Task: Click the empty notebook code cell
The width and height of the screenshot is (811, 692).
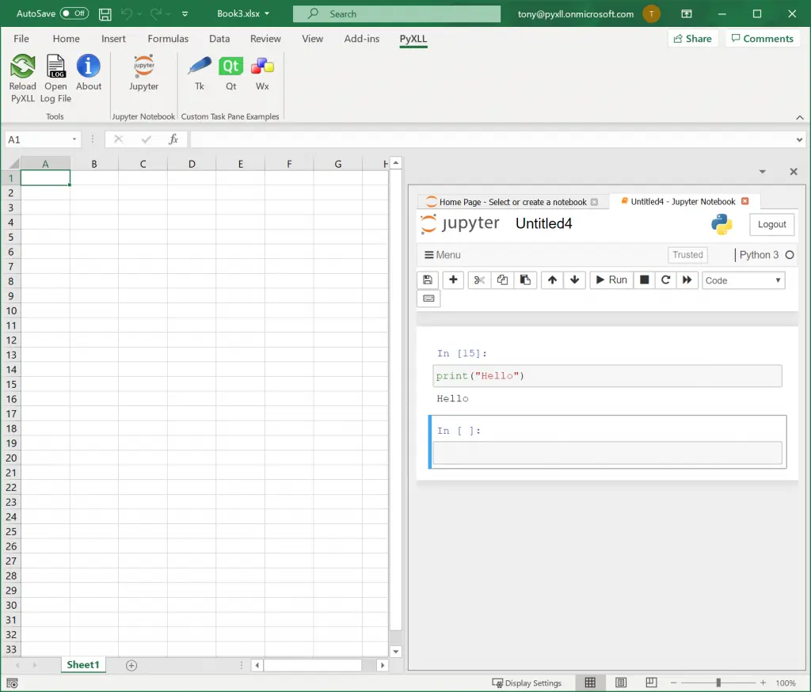Action: click(x=607, y=453)
